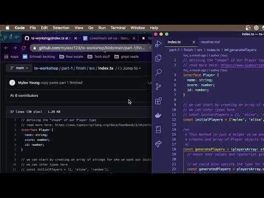Viewport: 264px width, 198px height.
Task: Switch to the readme.md editor tab
Action: click(x=210, y=42)
